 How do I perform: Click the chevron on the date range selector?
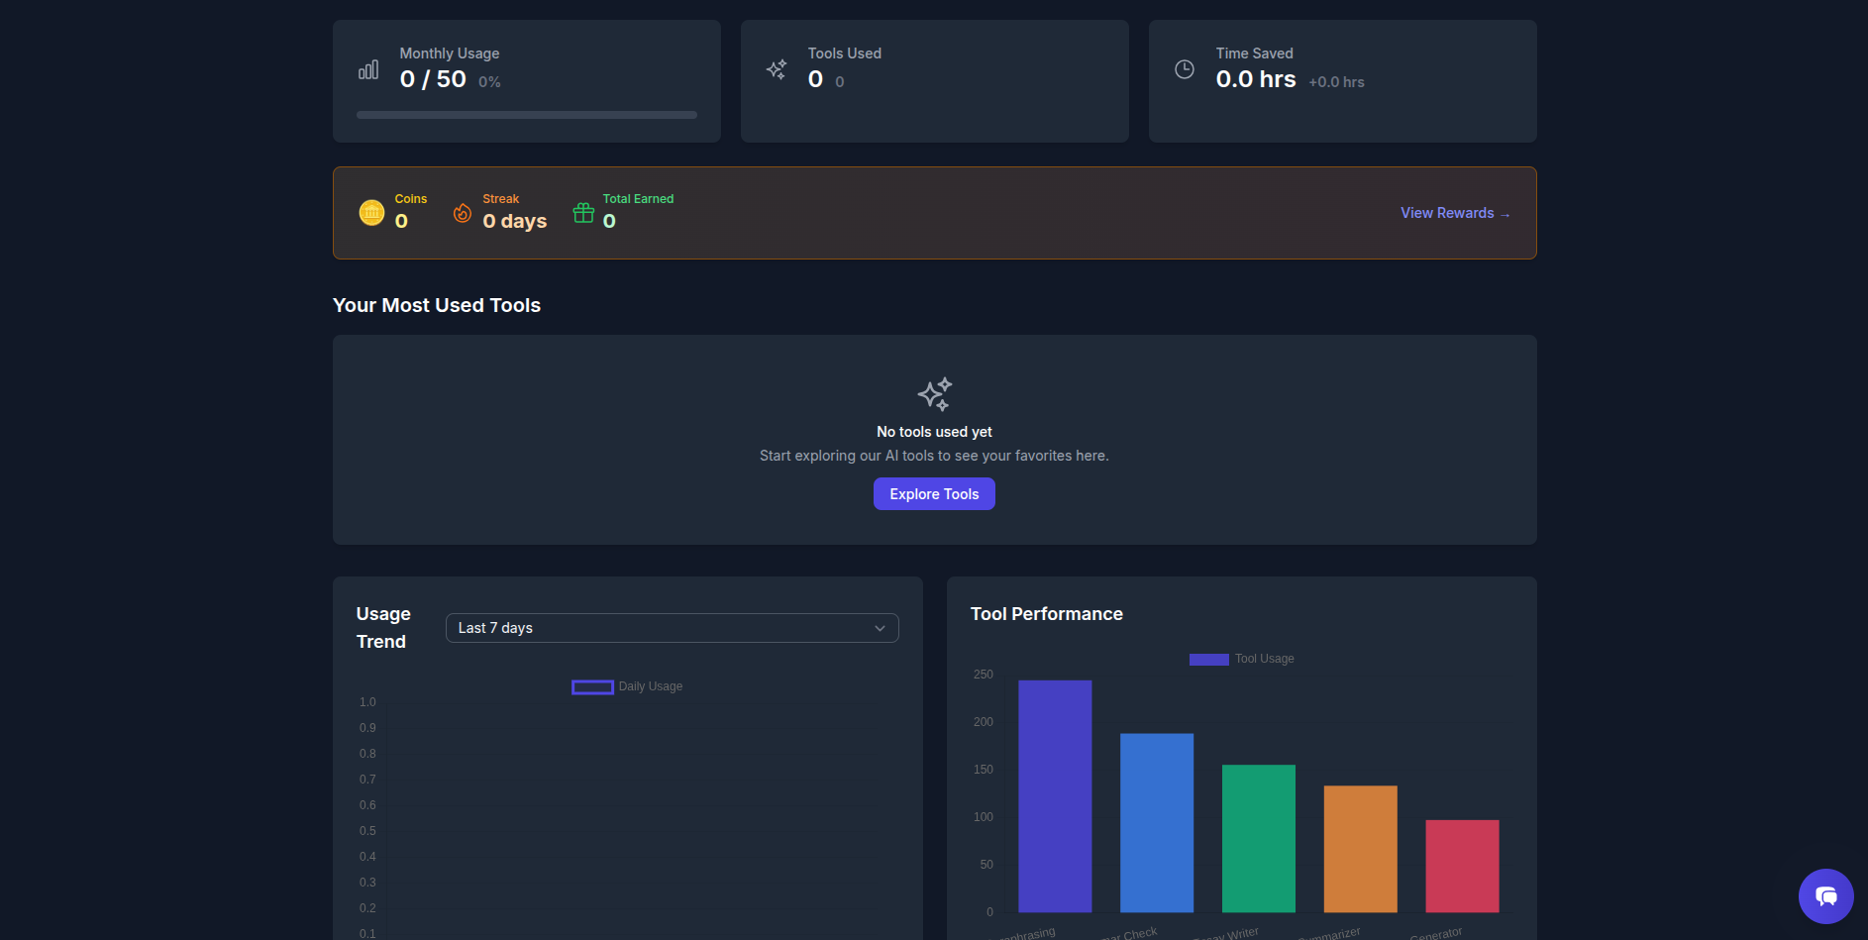click(x=880, y=627)
